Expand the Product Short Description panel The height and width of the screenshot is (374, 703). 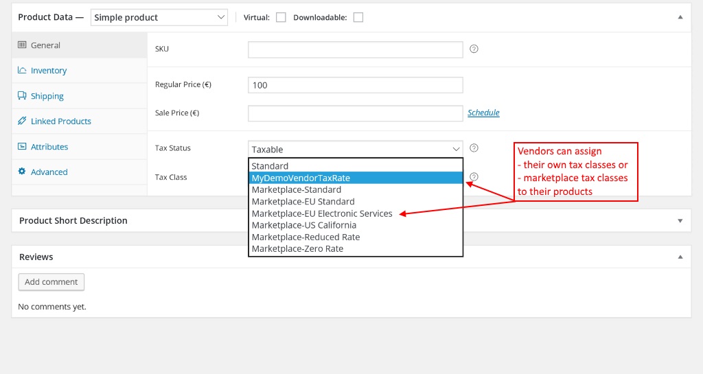[x=680, y=221]
